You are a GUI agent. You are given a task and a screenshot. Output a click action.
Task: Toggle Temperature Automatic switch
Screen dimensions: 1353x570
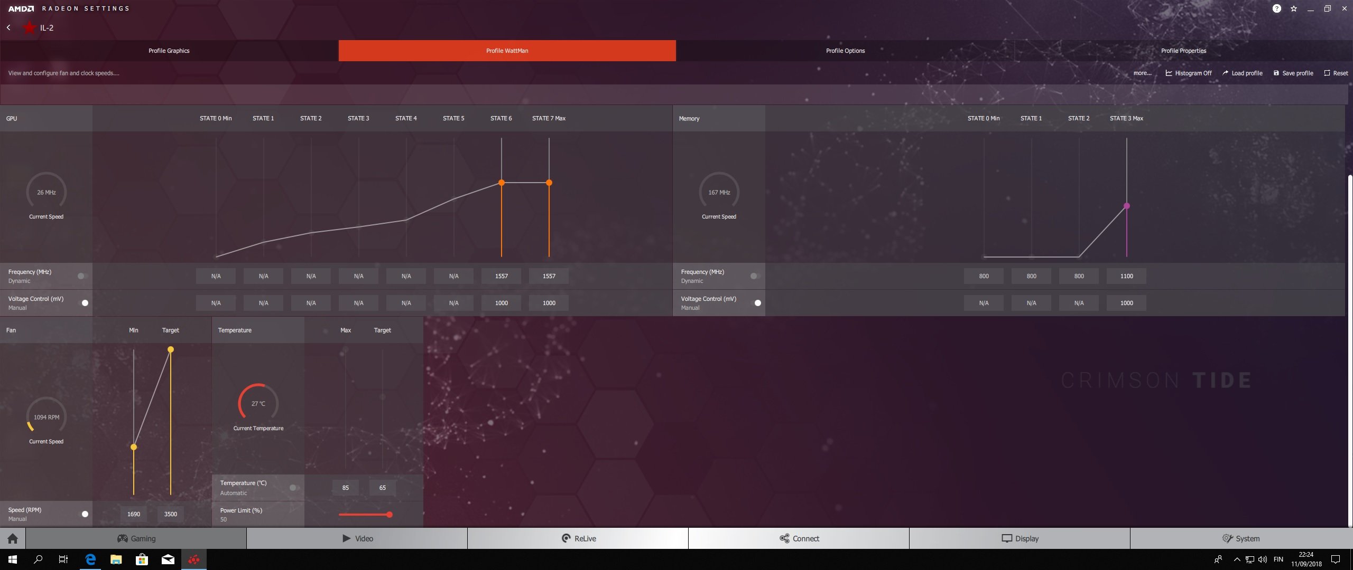coord(294,488)
